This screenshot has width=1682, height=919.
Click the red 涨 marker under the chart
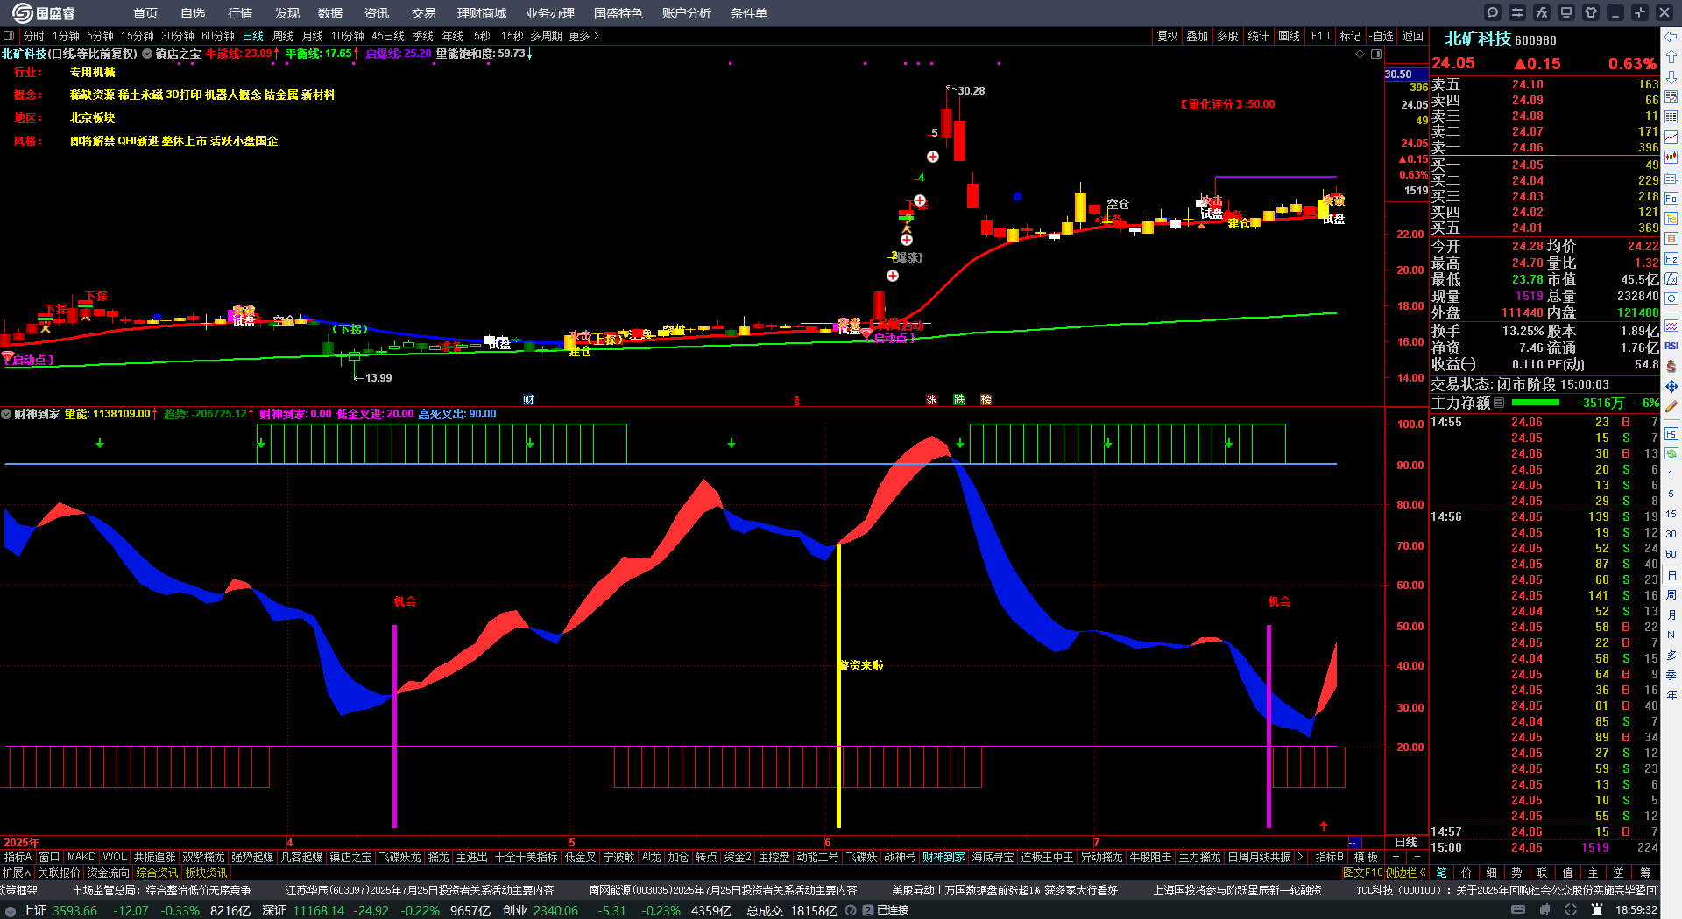(931, 399)
